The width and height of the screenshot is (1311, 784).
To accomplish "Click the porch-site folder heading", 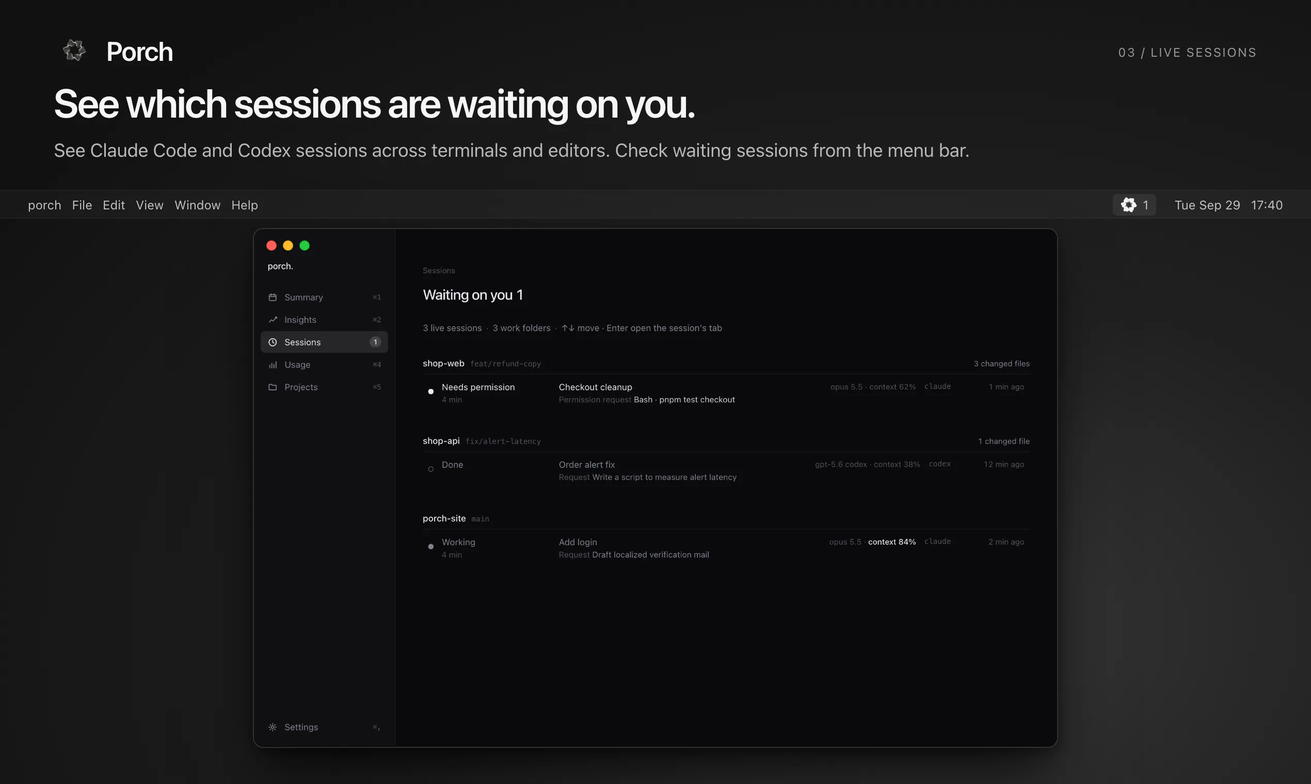I will [444, 519].
